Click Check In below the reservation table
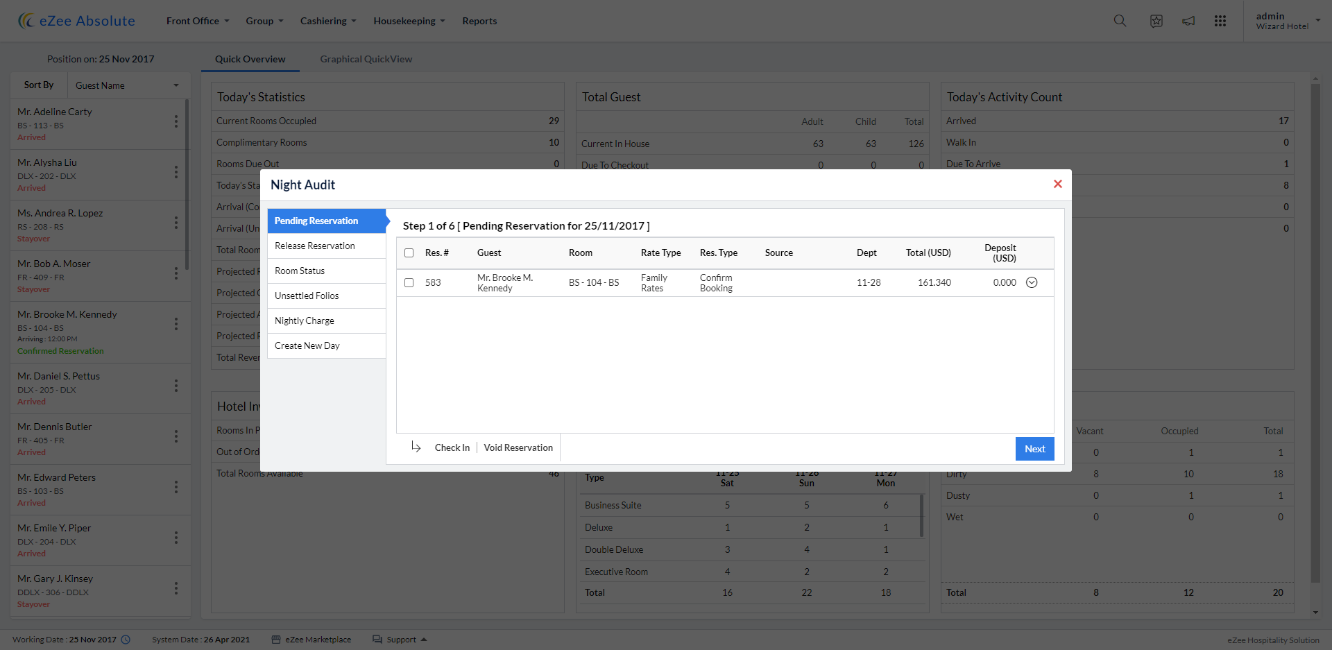1332x650 pixels. 452,447
